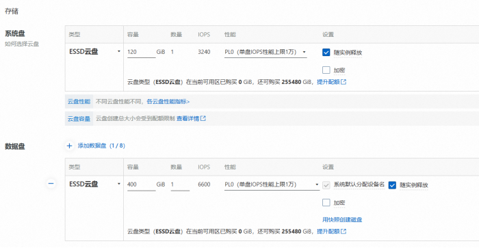
Task: Open 查看详情 link for disk capacity
Action: tap(188, 118)
